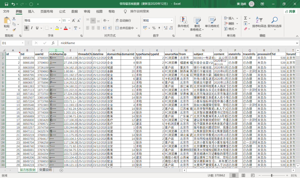Screen dimensions: 300x178
Task: Align text left
Action: coord(87,28)
